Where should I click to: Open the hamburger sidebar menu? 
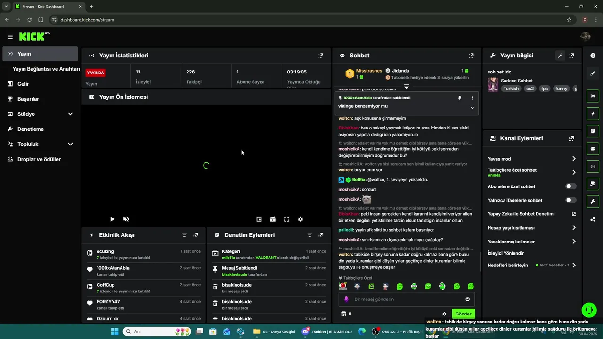pyautogui.click(x=10, y=37)
